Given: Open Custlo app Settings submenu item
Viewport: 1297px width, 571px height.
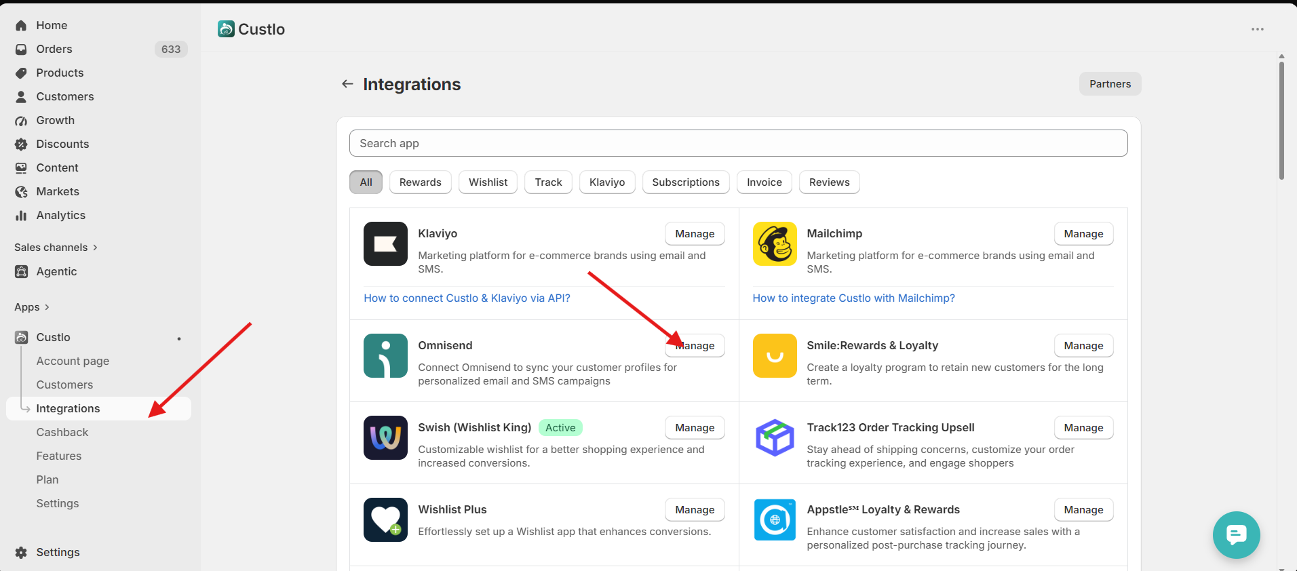Looking at the screenshot, I should (x=58, y=503).
